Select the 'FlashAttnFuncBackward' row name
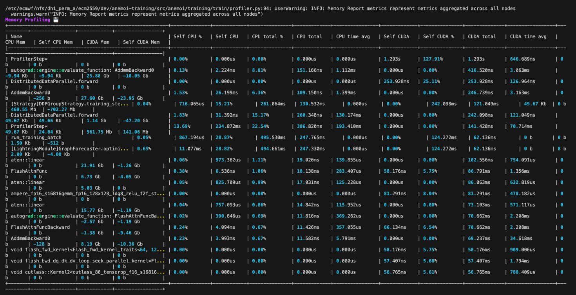 click(x=40, y=227)
